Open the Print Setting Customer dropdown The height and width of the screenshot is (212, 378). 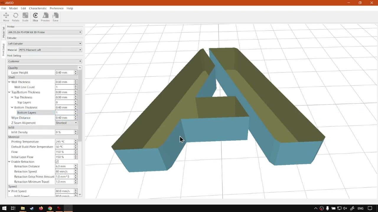[45, 61]
